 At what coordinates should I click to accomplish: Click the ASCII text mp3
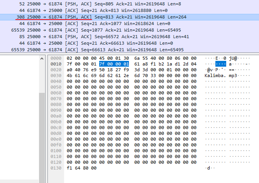[233, 76]
